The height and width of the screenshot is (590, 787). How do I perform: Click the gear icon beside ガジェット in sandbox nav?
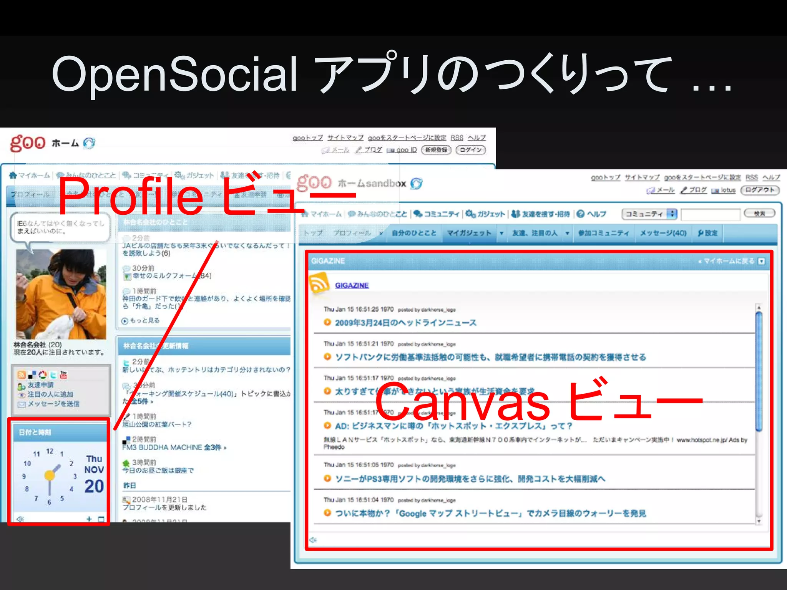471,214
